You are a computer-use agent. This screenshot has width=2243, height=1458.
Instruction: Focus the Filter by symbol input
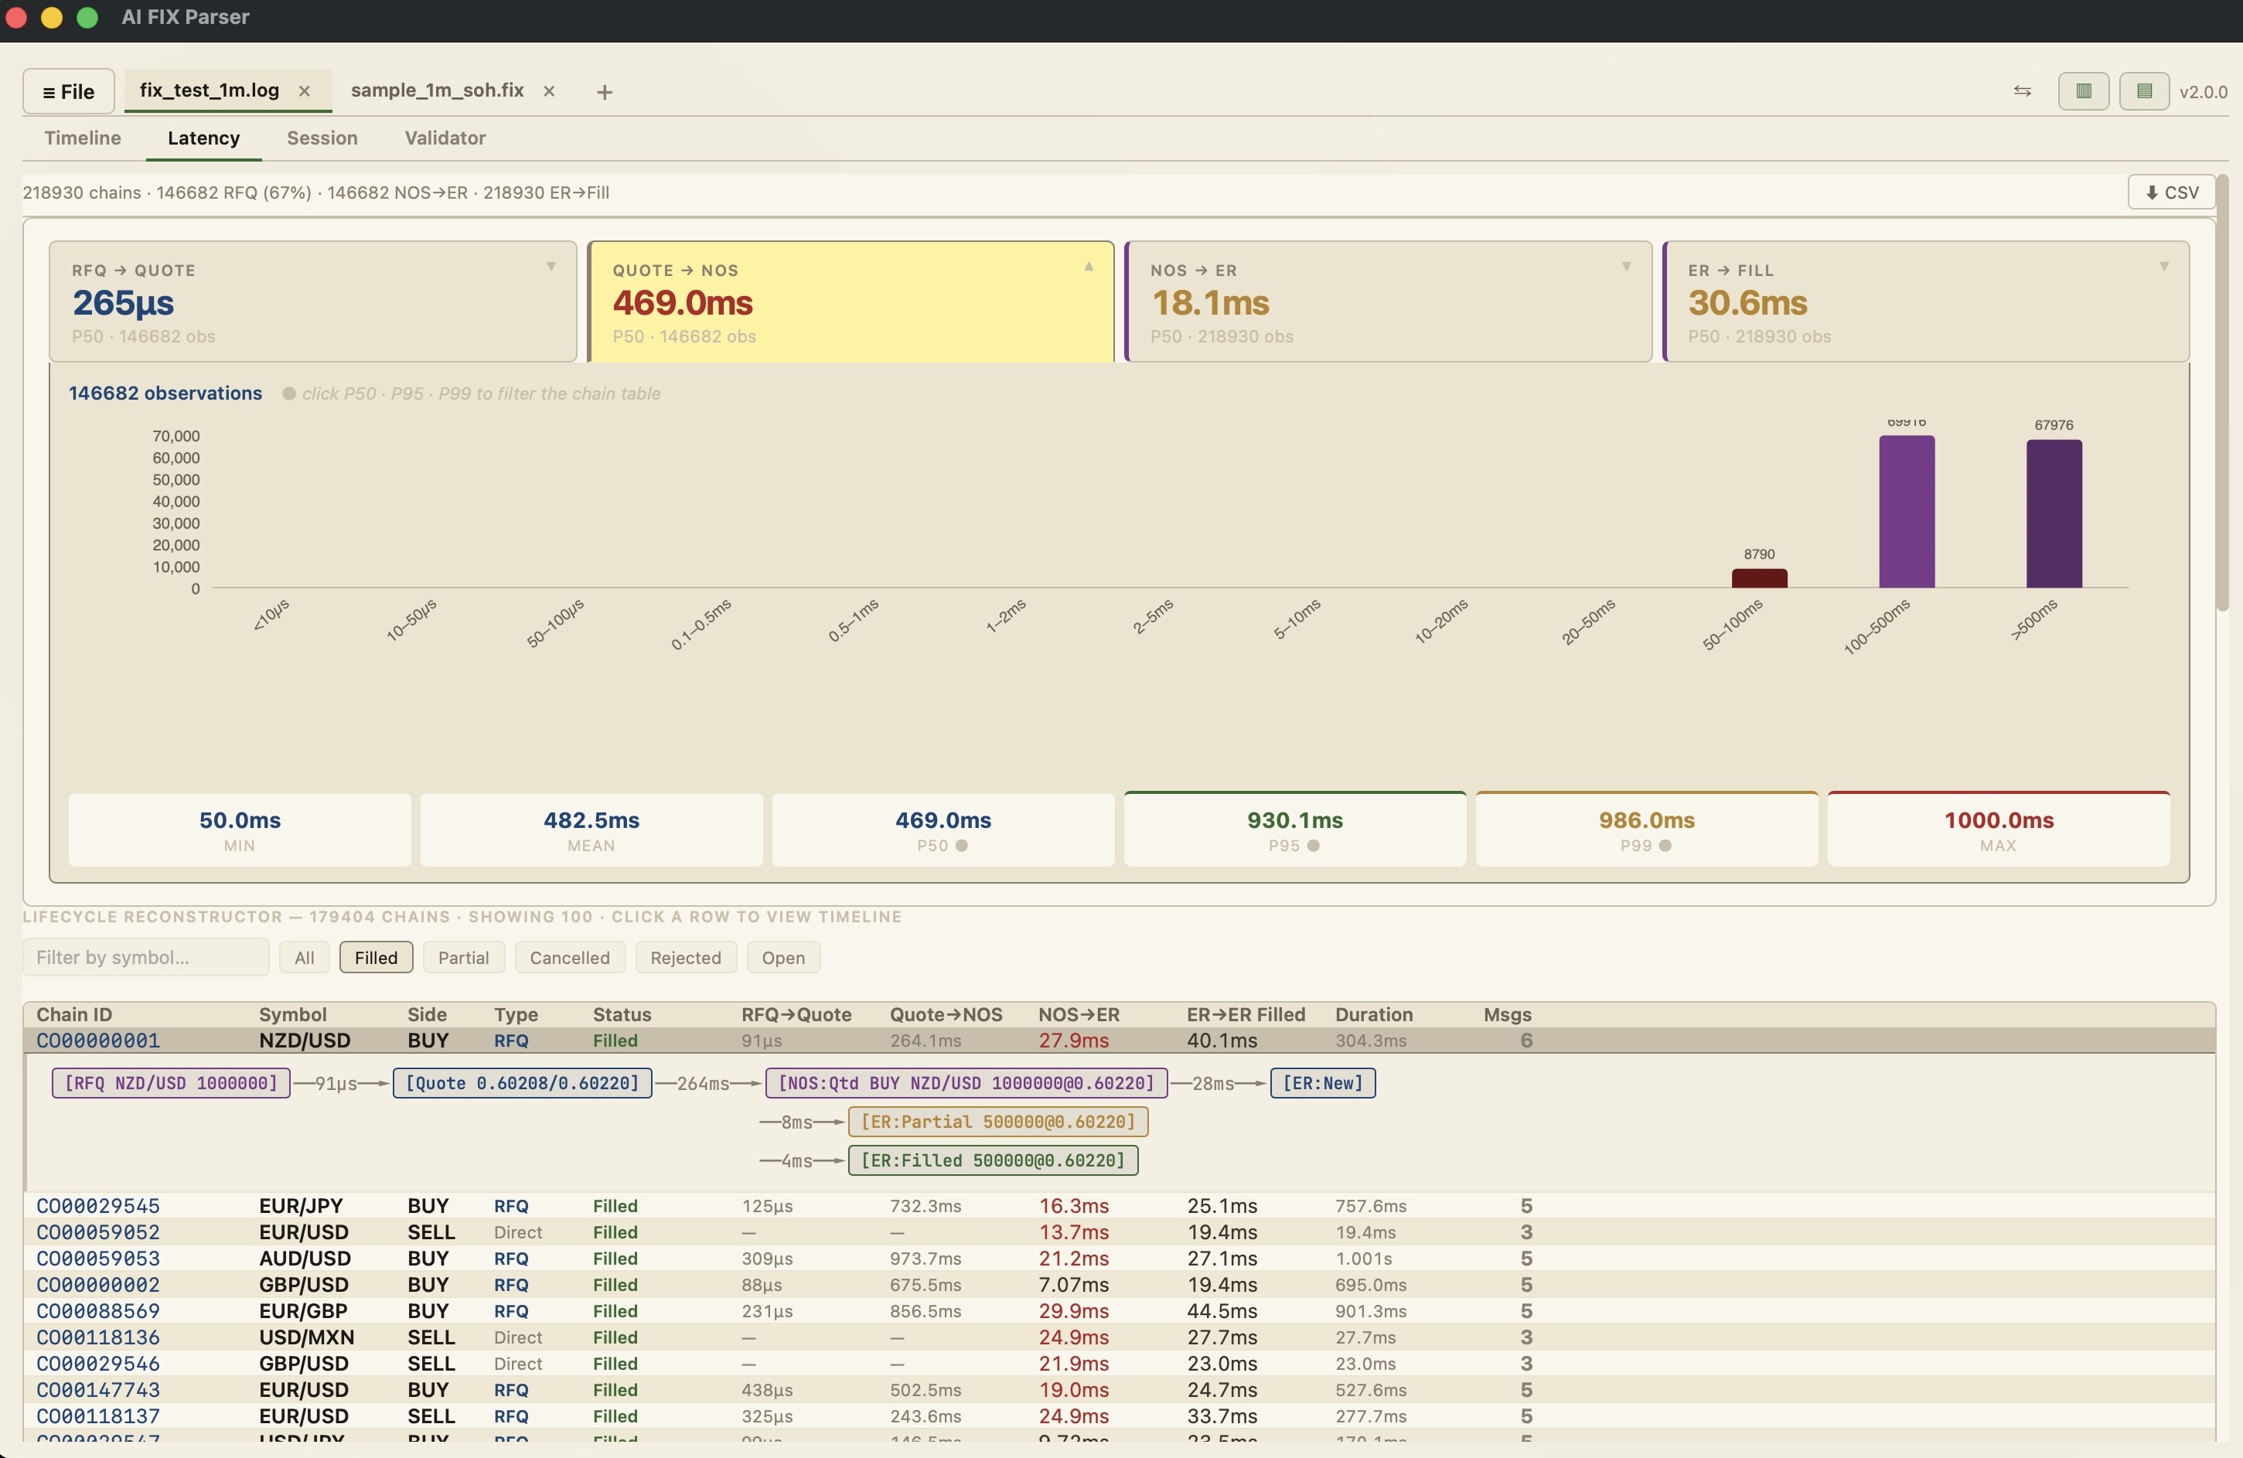tap(146, 958)
